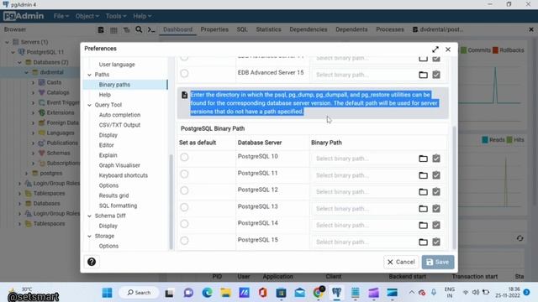
Task: Open SQL formatting preferences
Action: (x=118, y=206)
